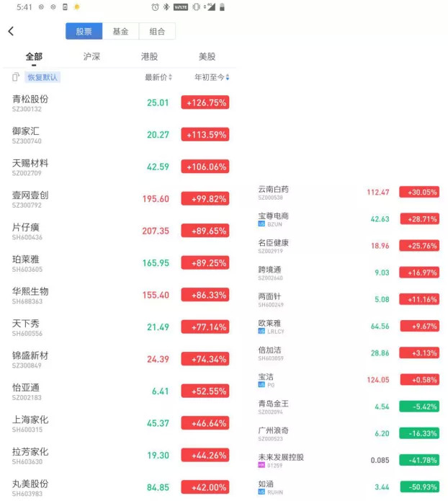Sort by 年初至今 column
The height and width of the screenshot is (501, 448).
(212, 77)
